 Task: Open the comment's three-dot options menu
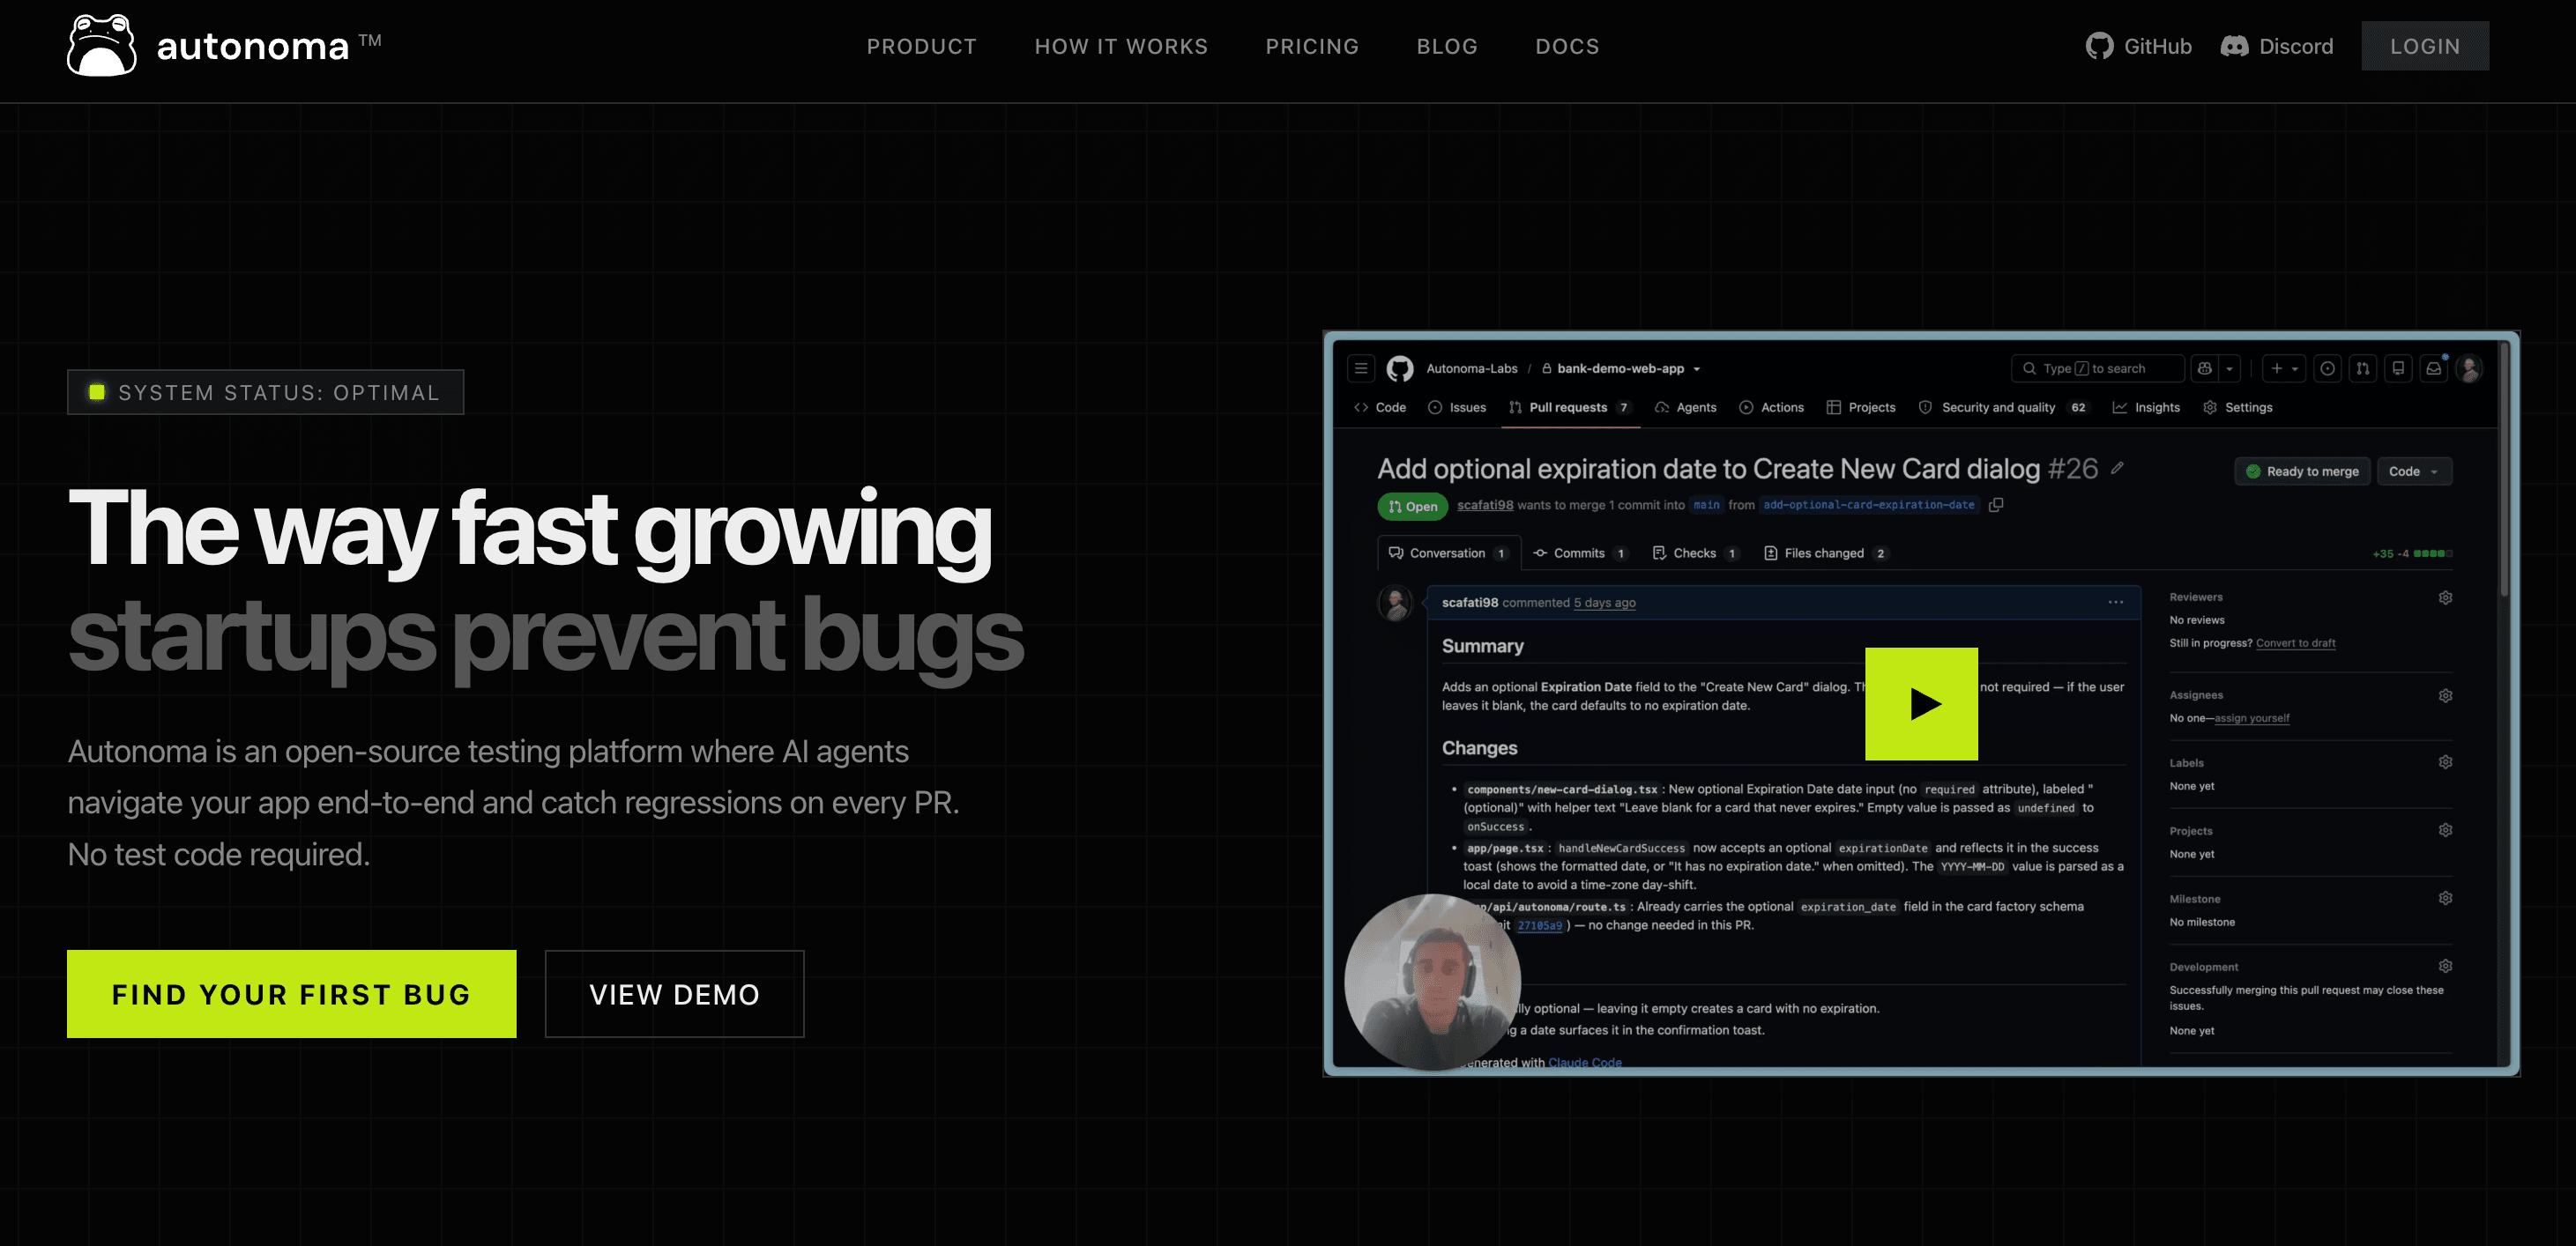[2116, 603]
